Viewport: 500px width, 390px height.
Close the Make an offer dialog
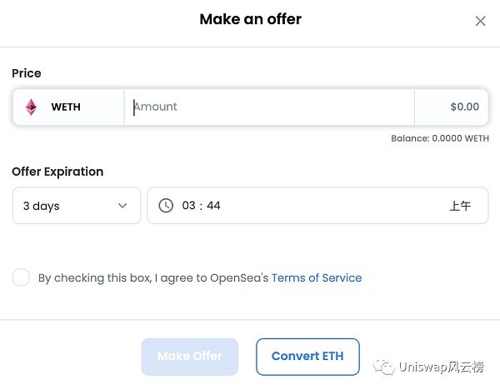click(x=480, y=21)
